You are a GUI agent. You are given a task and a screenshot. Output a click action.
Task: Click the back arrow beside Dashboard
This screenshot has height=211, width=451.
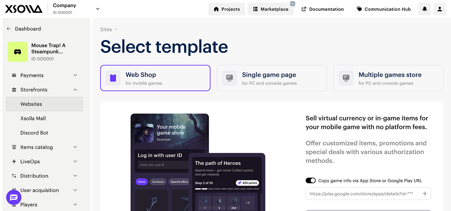[9, 29]
